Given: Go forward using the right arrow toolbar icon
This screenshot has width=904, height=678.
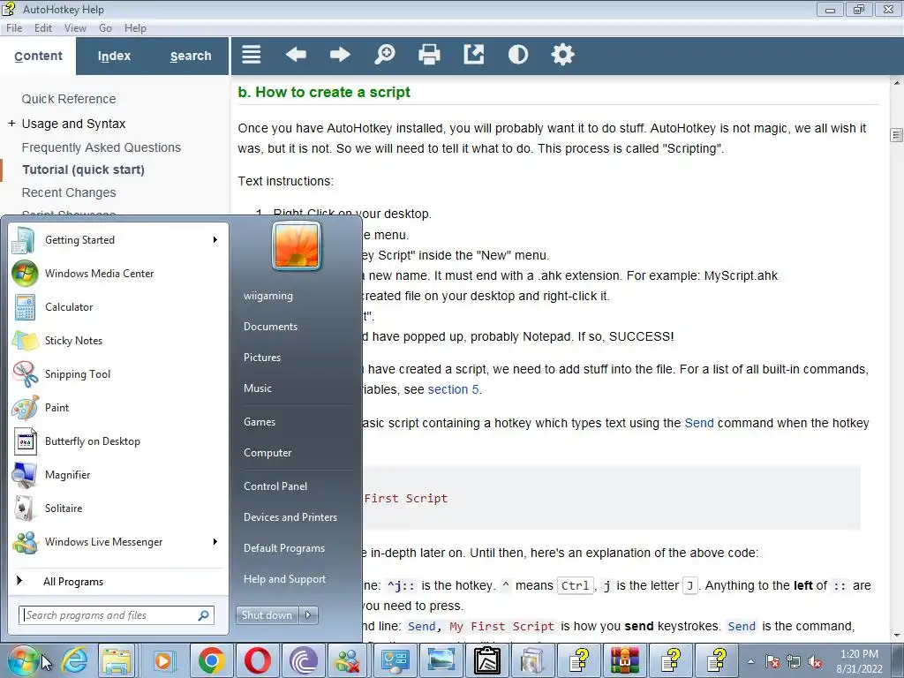Looking at the screenshot, I should [x=340, y=55].
